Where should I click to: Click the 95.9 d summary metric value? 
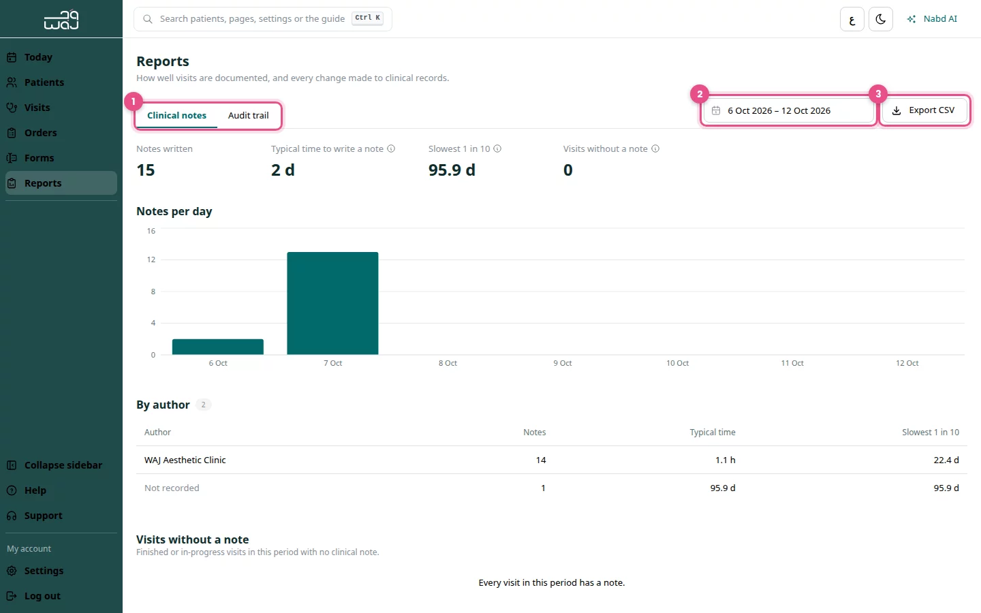pos(452,170)
